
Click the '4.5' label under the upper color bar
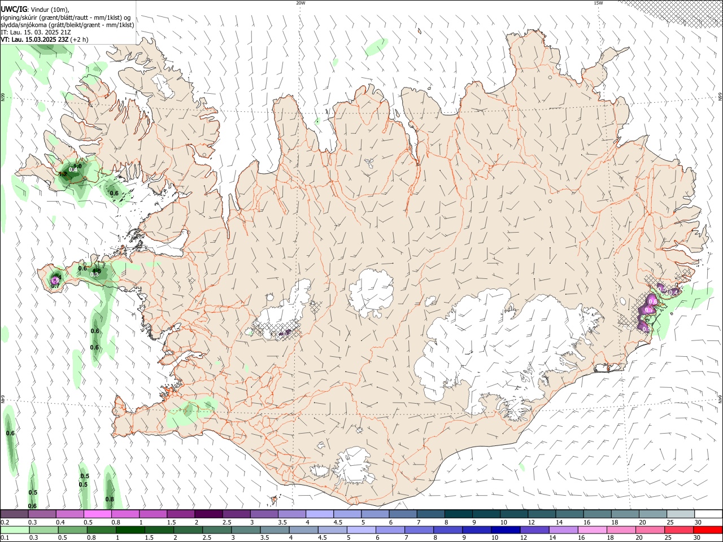click(x=338, y=522)
